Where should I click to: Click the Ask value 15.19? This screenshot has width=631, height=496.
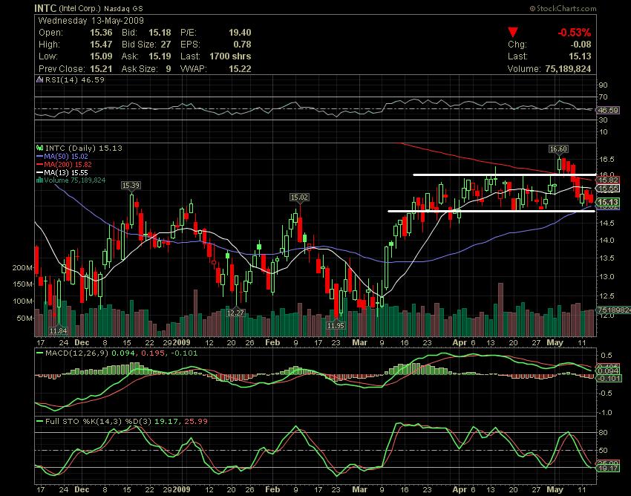[160, 56]
